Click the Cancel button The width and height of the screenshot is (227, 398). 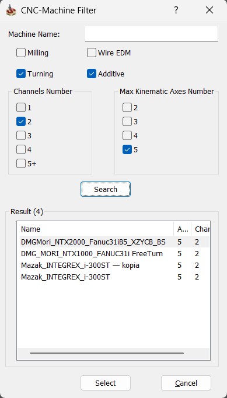pos(186,383)
